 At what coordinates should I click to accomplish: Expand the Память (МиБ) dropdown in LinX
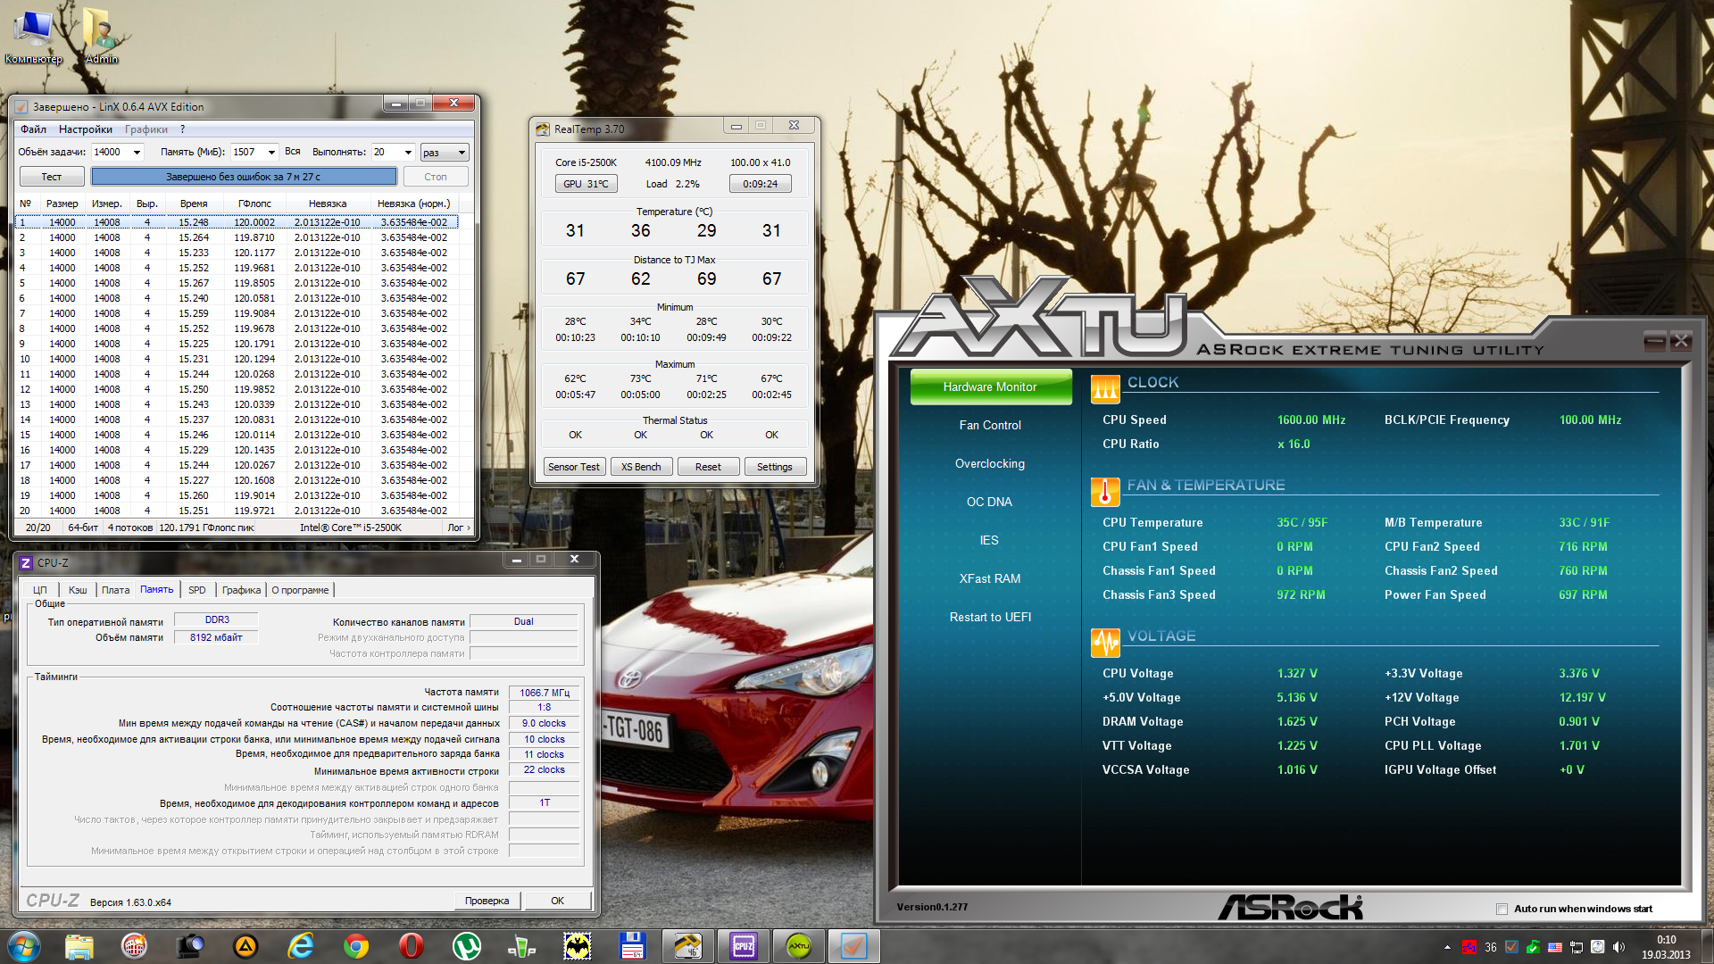(x=271, y=153)
